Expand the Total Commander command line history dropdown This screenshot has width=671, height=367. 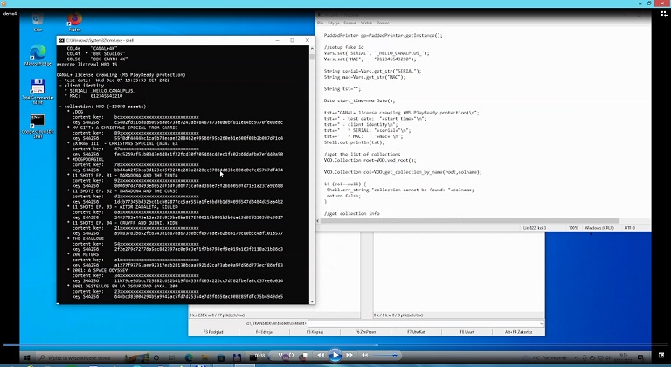point(542,323)
